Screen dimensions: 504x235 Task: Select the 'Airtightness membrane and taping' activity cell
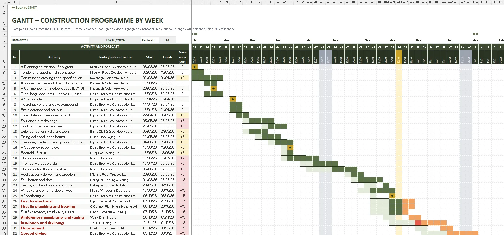click(x=54, y=217)
